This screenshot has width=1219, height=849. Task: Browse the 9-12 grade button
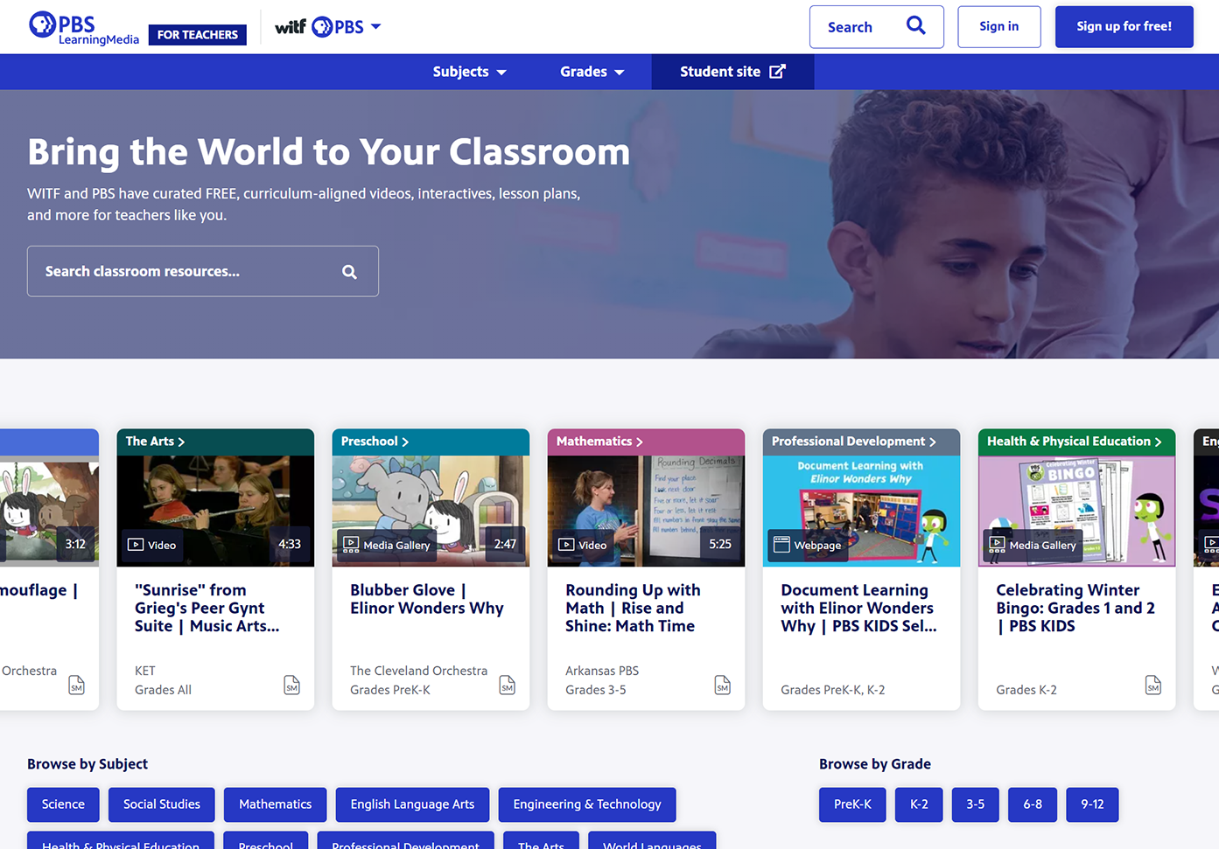coord(1092,804)
